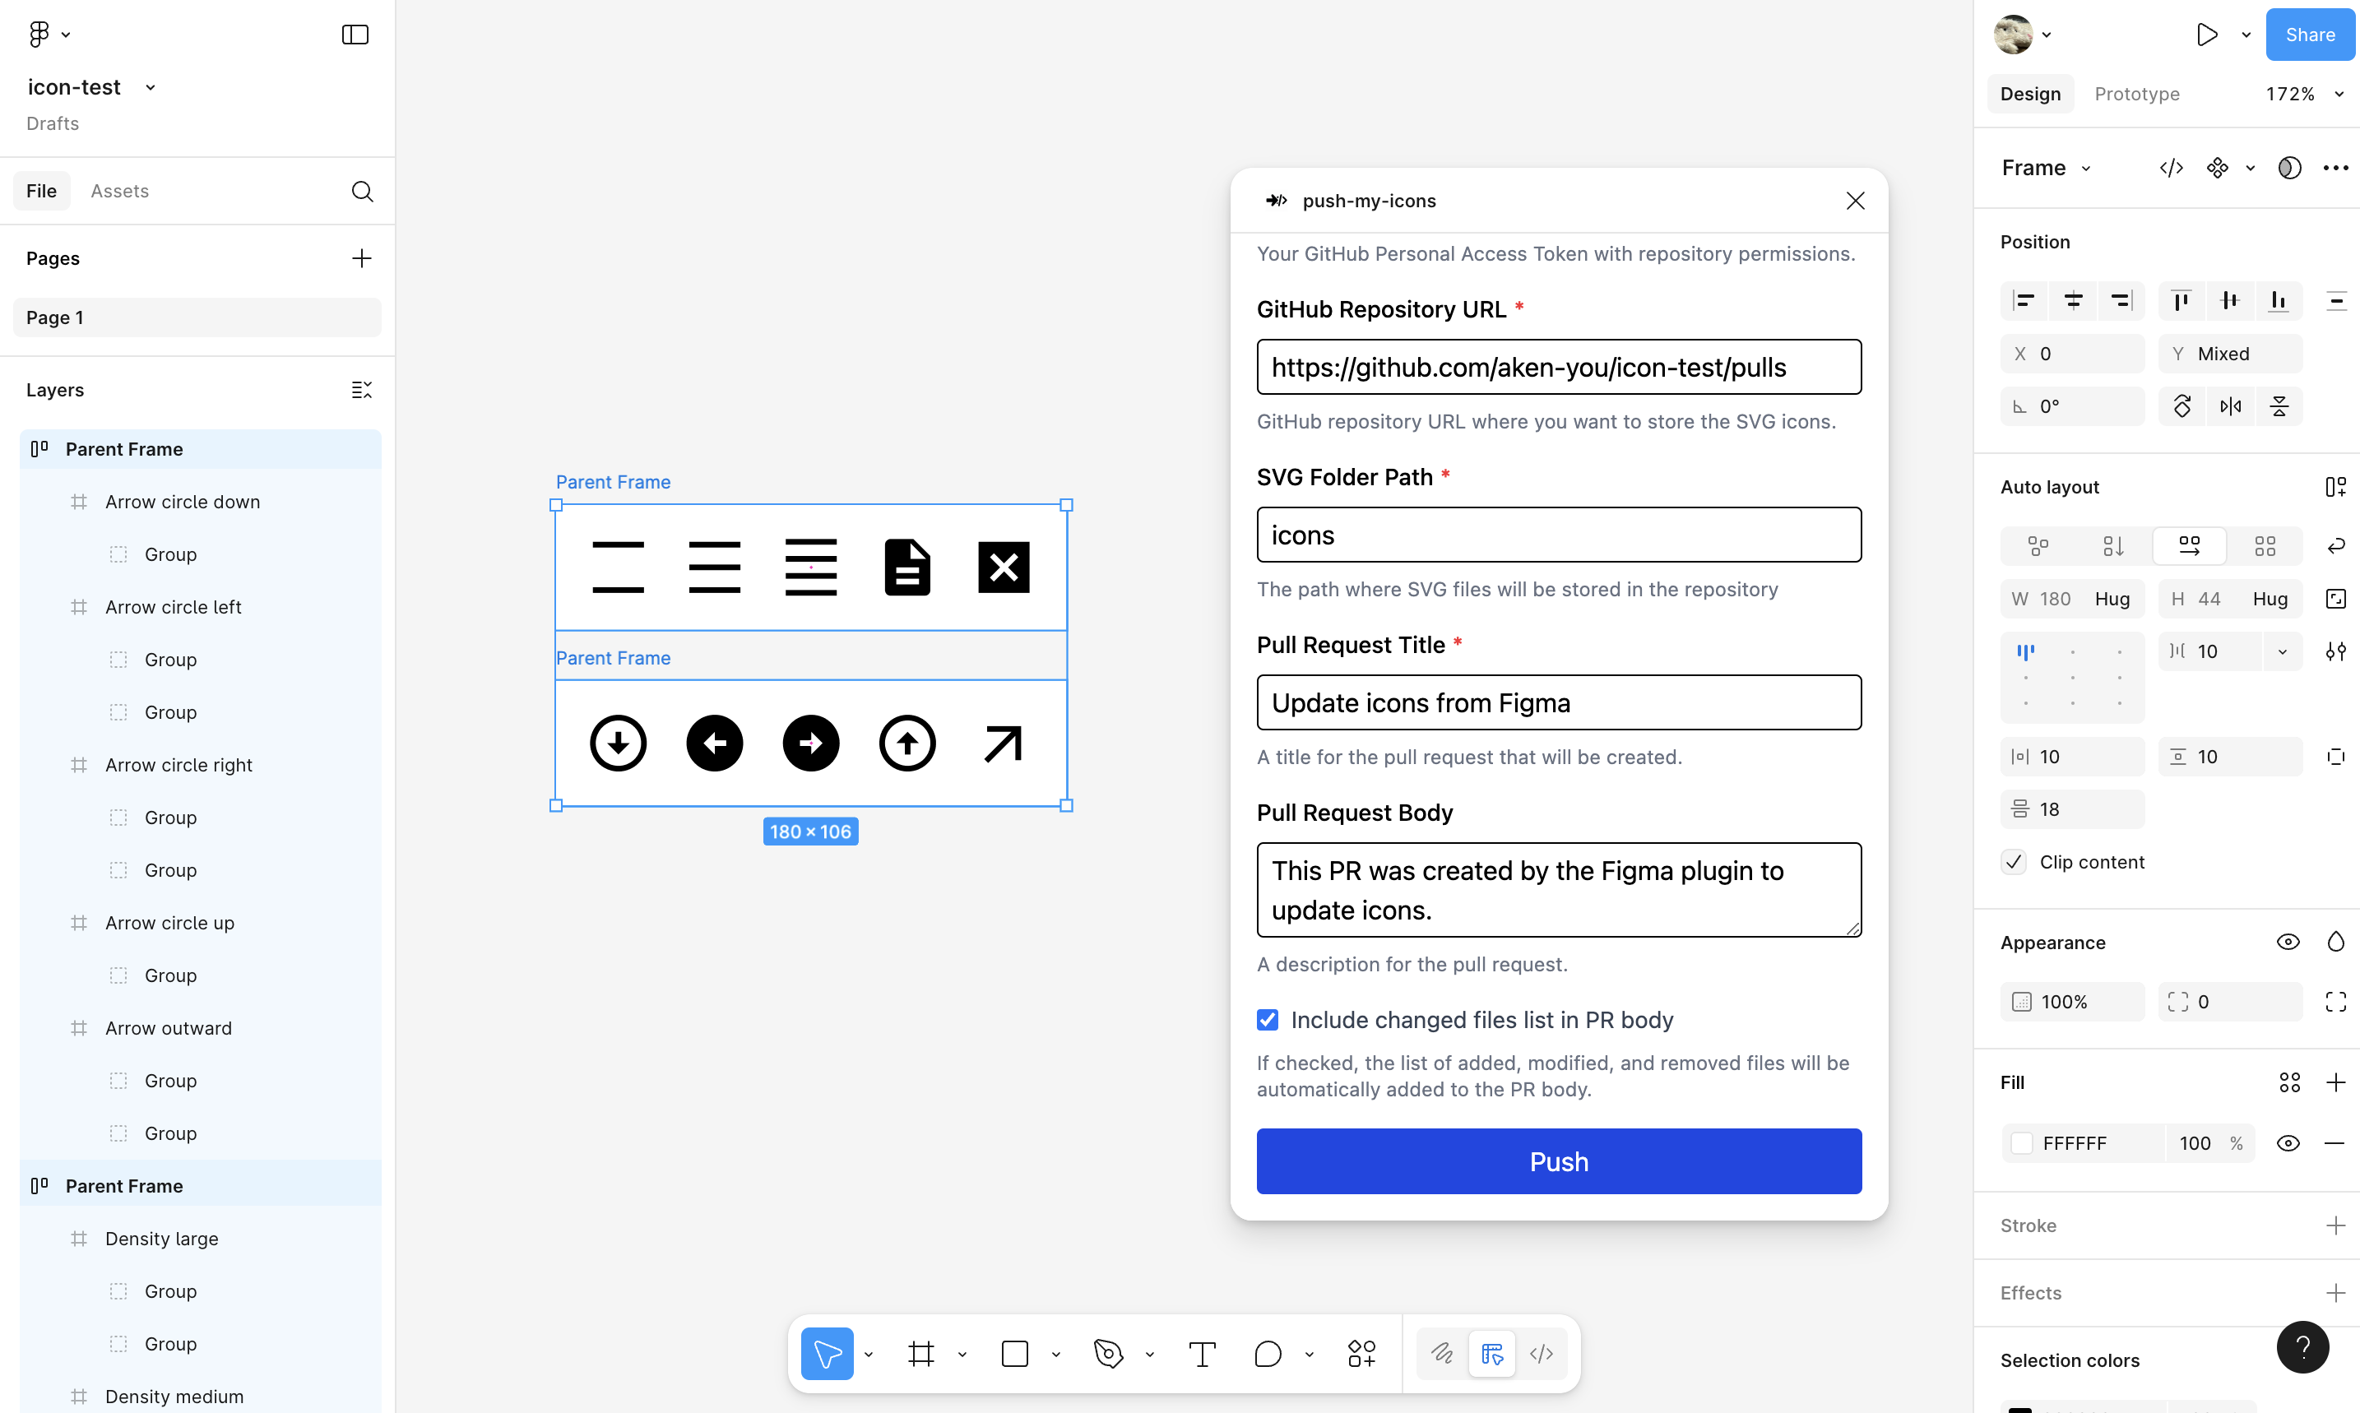
Task: Open fill styles four-dot icon
Action: [x=2288, y=1082]
